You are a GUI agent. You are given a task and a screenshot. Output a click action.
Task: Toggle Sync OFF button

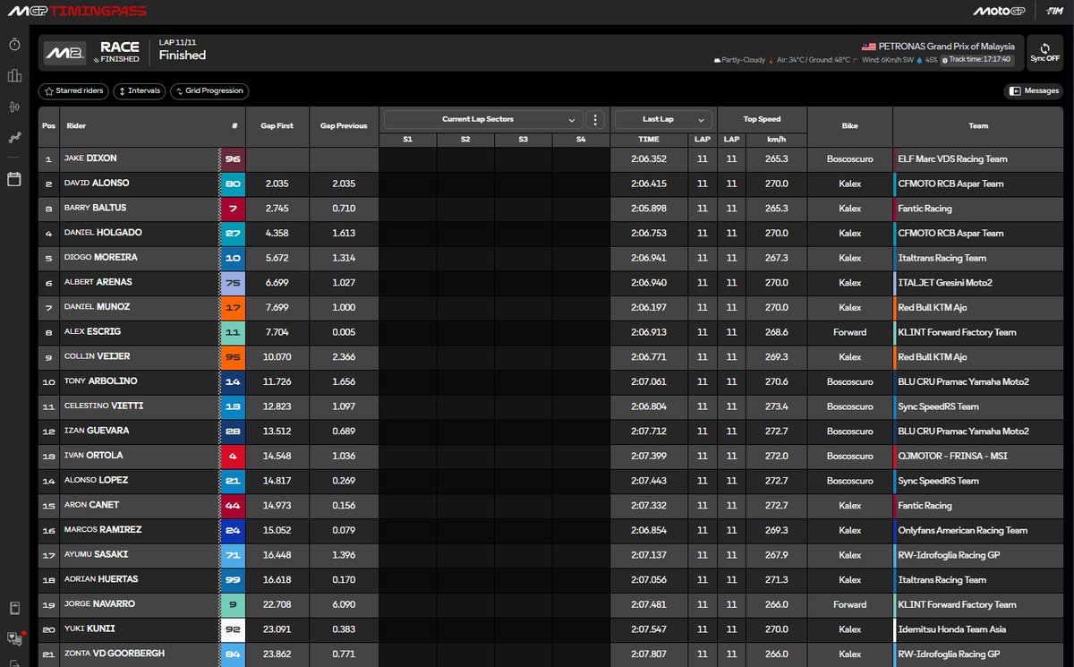[x=1044, y=54]
